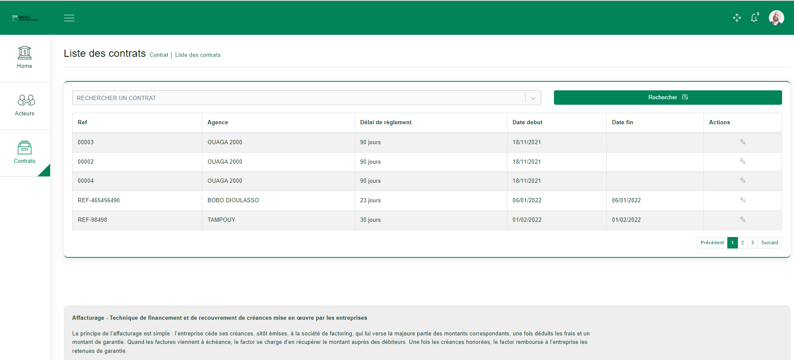
Task: Open Acteurs section in sidebar
Action: [x=25, y=105]
